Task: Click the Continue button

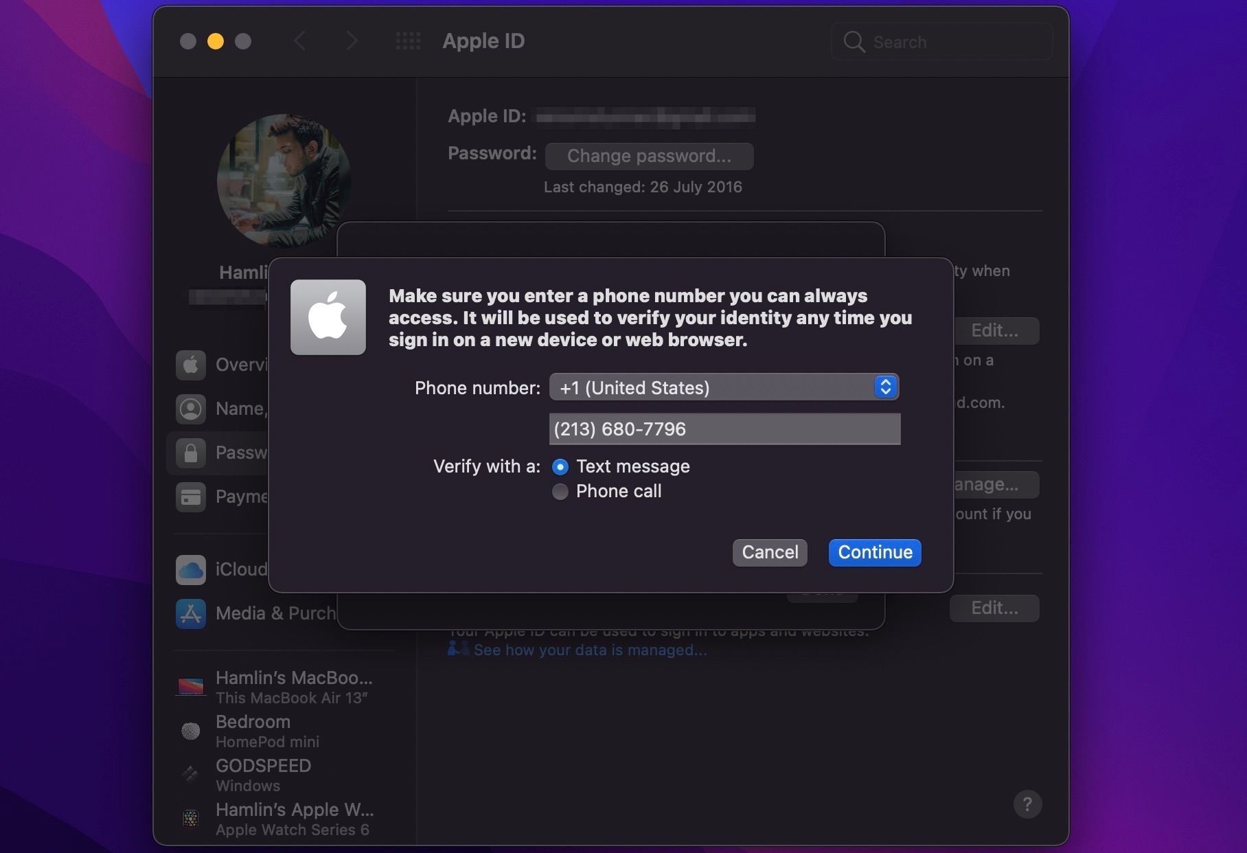Action: coord(874,552)
